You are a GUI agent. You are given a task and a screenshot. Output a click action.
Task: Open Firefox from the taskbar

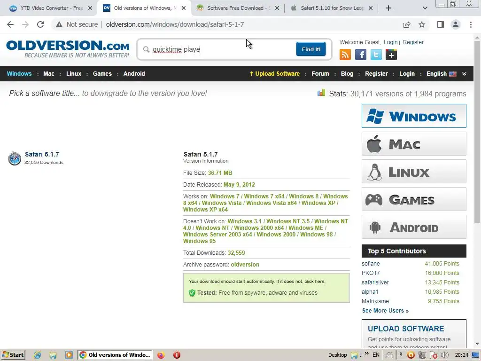(161, 355)
